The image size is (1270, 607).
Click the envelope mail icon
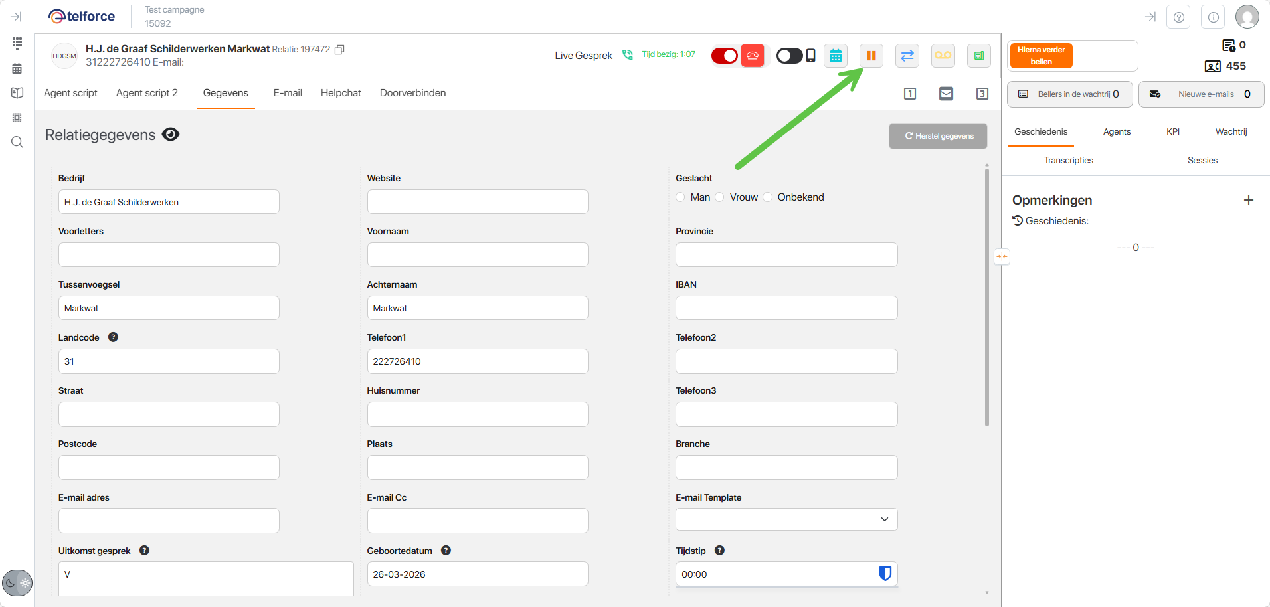(946, 94)
